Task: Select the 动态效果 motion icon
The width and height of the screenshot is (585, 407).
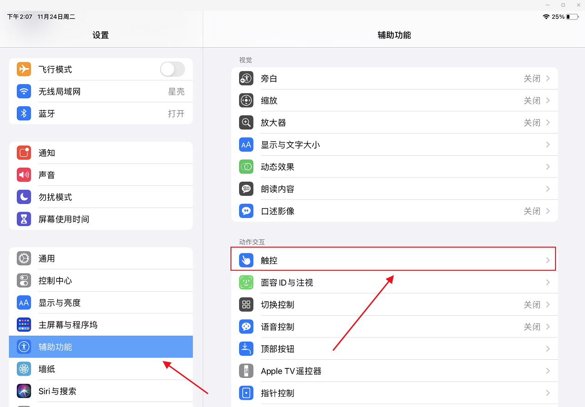Action: [x=246, y=167]
